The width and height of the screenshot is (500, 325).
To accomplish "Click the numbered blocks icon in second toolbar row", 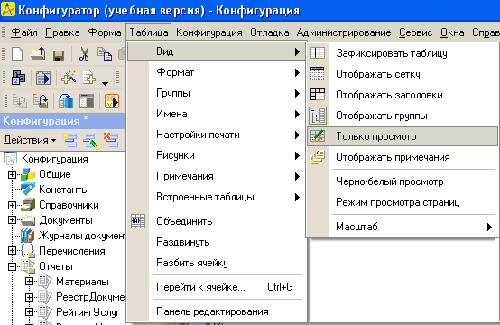I will coord(18,78).
